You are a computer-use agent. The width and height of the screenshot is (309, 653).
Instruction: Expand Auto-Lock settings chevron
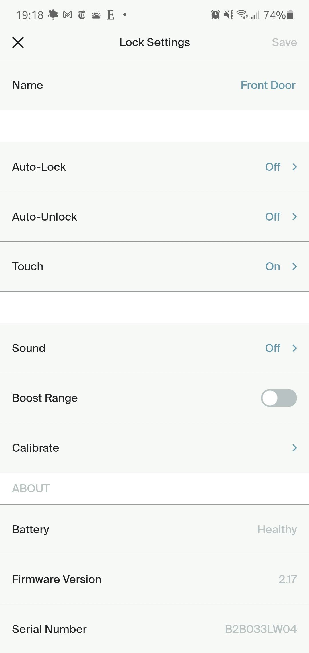click(x=294, y=167)
